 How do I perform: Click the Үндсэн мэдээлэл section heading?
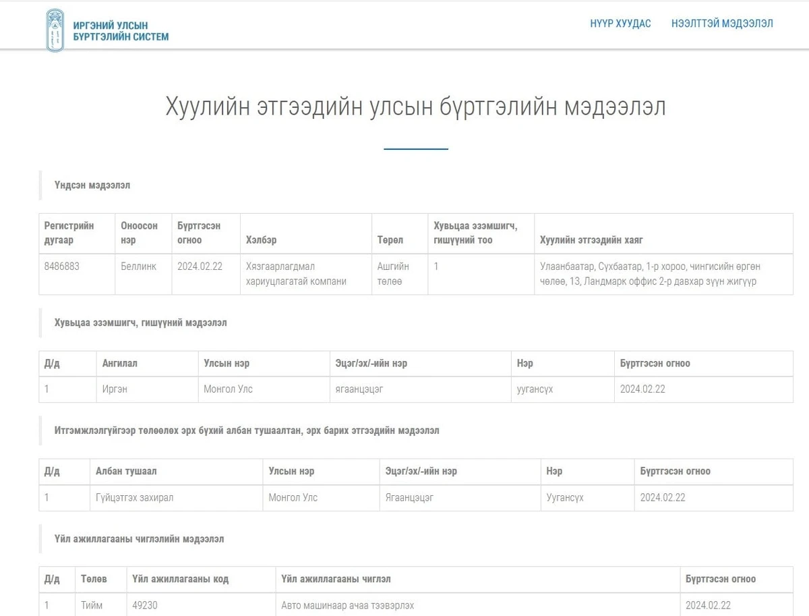click(92, 185)
